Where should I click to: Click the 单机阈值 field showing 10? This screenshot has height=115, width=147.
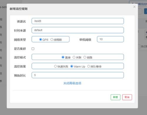tap(110, 39)
